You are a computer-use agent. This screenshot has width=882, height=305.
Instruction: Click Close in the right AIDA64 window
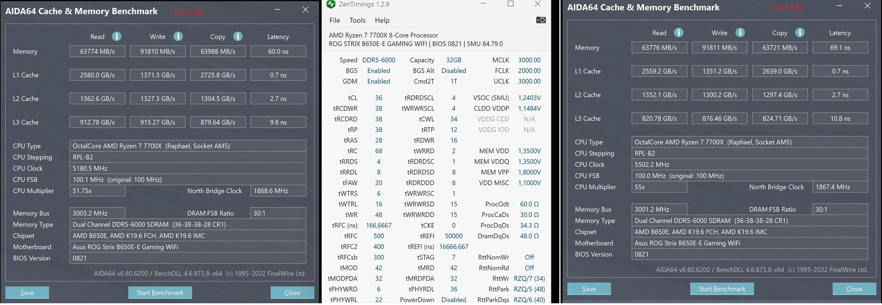tap(854, 289)
